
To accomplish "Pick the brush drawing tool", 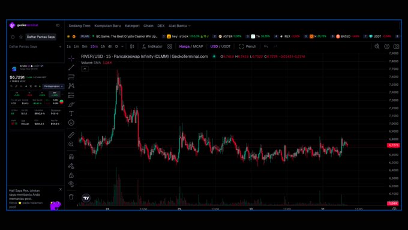I will pyautogui.click(x=71, y=104).
